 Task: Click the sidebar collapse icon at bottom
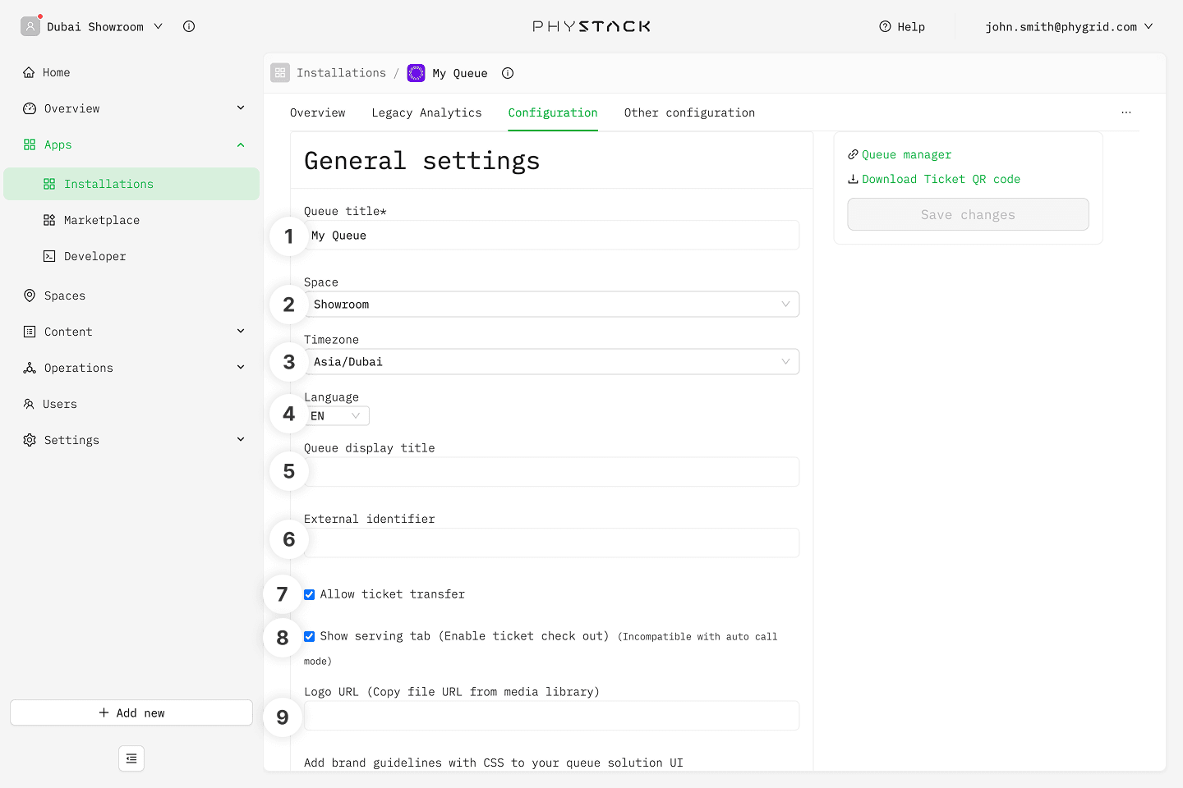click(x=131, y=758)
